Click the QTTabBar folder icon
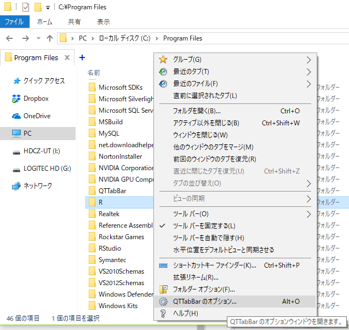The width and height of the screenshot is (349, 330). (x=92, y=190)
